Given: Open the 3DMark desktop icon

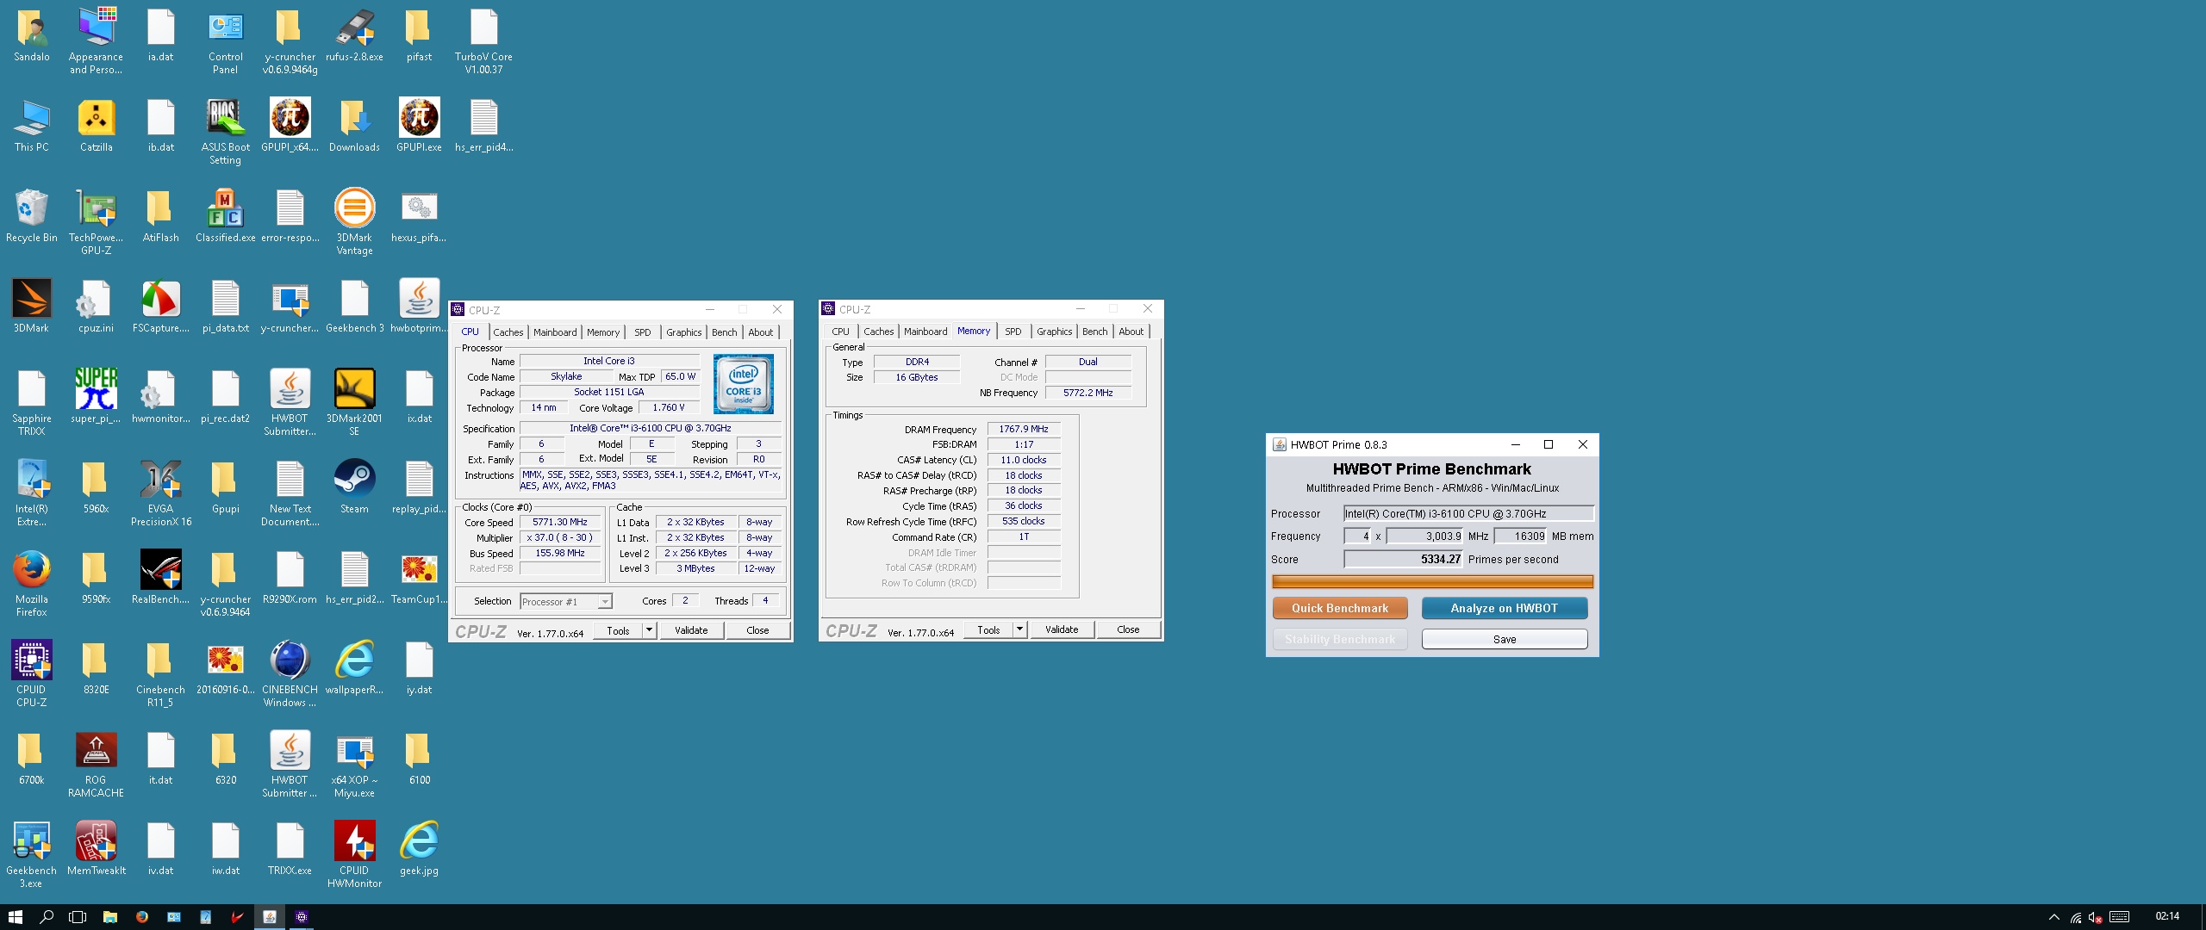Looking at the screenshot, I should coord(32,307).
